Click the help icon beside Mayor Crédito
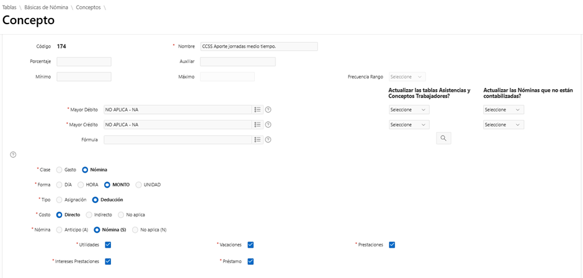The width and height of the screenshot is (583, 278). [x=268, y=124]
